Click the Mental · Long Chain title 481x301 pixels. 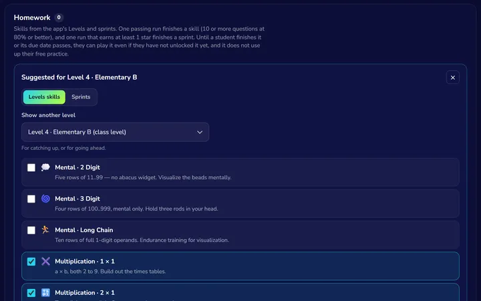[84, 230]
